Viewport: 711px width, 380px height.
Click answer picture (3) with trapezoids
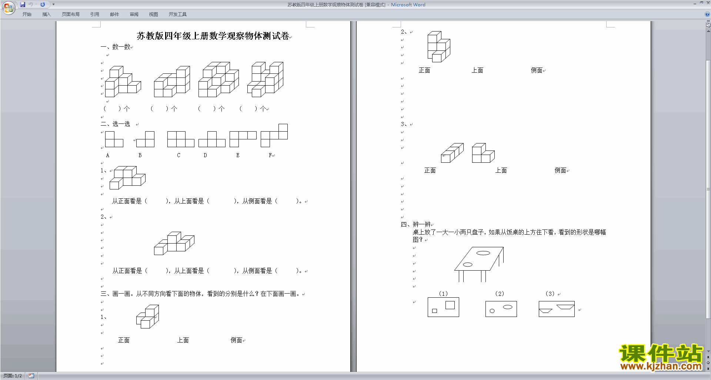click(x=557, y=309)
